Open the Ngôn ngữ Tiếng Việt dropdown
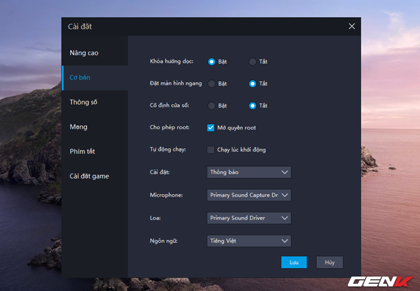The image size is (420, 291). 249,241
